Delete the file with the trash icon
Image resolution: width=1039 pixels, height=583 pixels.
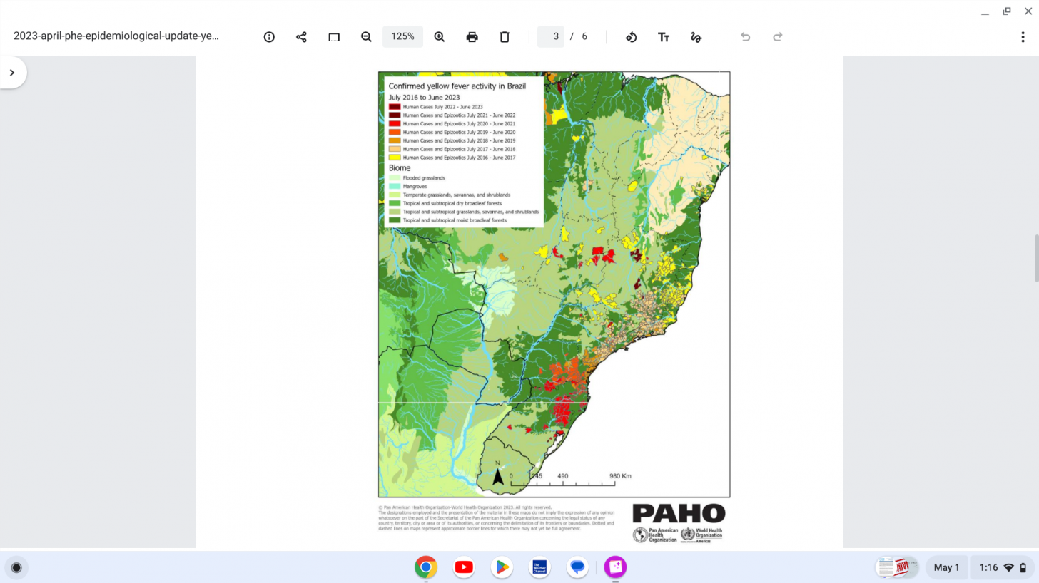(505, 37)
